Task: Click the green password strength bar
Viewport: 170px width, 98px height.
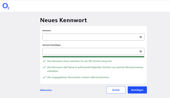Action: [x=93, y=57]
